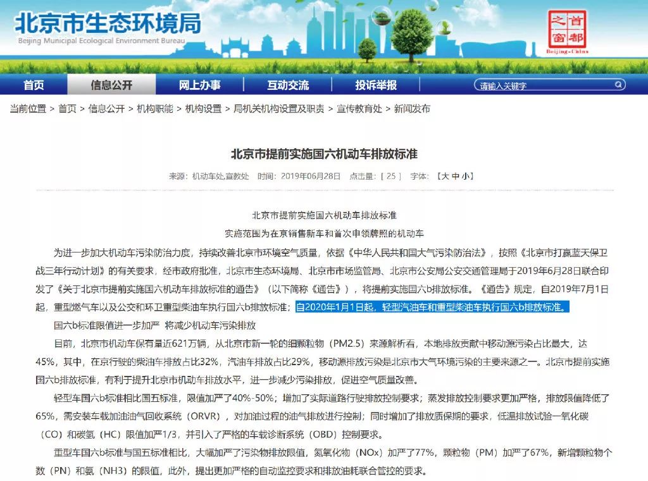Click the red 首都之窗 seal logo
Screen dimensions: 648x481
[567, 32]
